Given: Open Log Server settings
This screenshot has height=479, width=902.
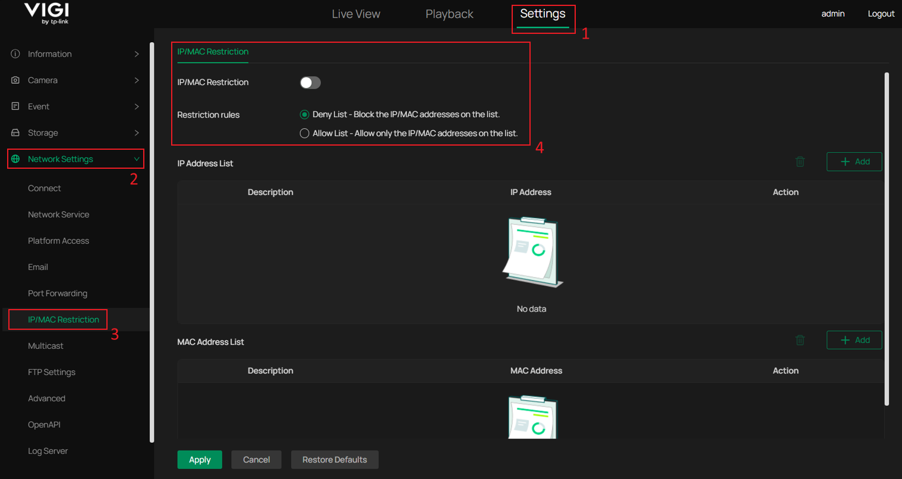Looking at the screenshot, I should tap(48, 451).
